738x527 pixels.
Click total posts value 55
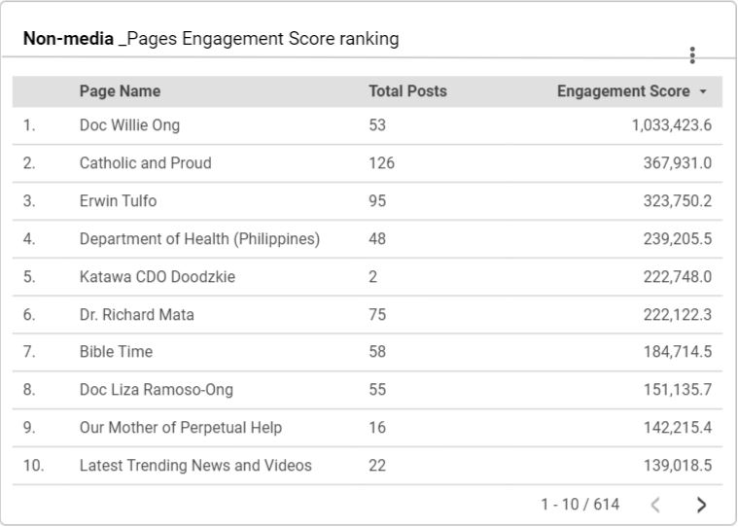pos(377,390)
